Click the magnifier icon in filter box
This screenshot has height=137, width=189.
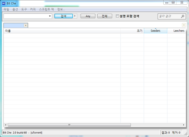click(x=183, y=16)
